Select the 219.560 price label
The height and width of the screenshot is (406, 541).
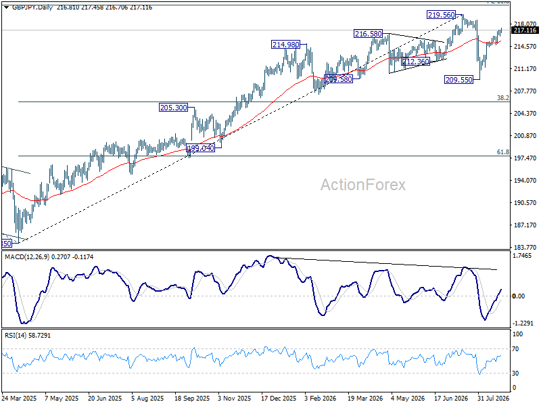click(x=441, y=15)
